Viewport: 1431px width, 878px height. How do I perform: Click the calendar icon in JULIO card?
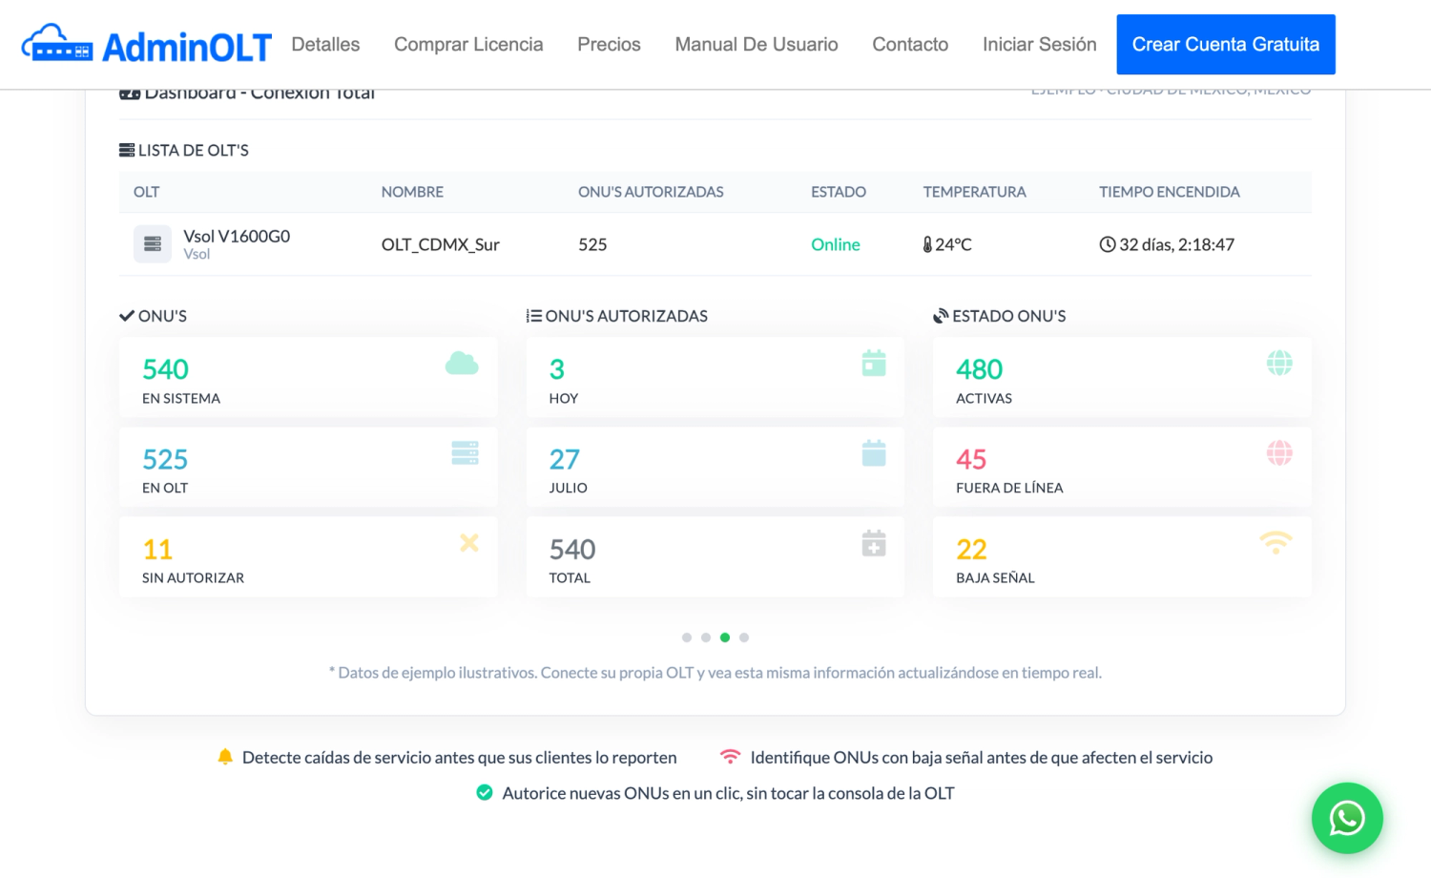tap(874, 452)
